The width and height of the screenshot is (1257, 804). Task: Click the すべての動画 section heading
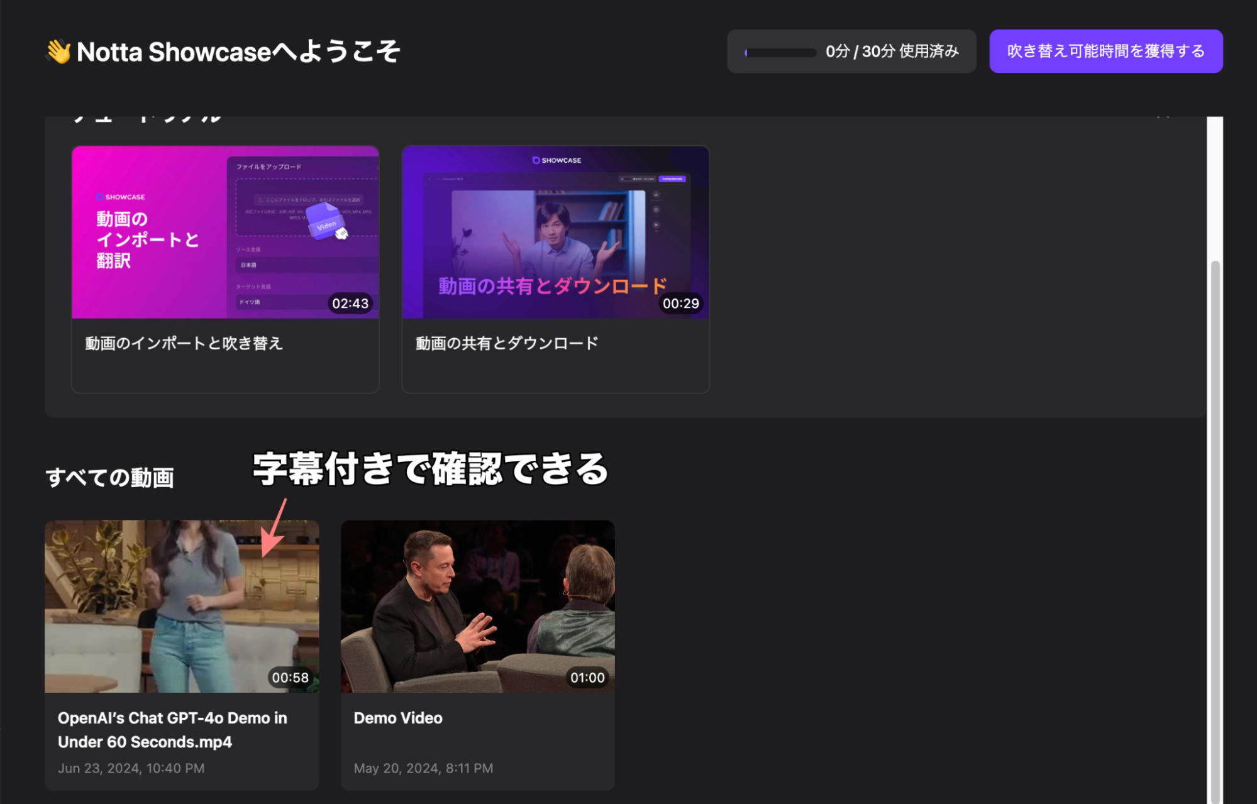pyautogui.click(x=110, y=478)
